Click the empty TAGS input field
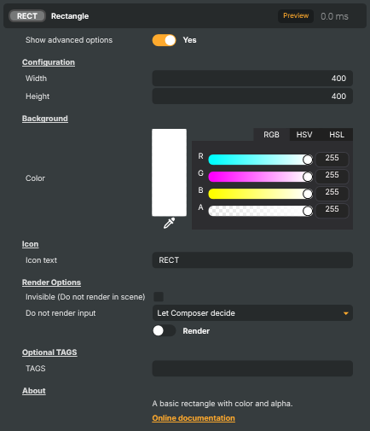The width and height of the screenshot is (370, 431). click(x=252, y=369)
